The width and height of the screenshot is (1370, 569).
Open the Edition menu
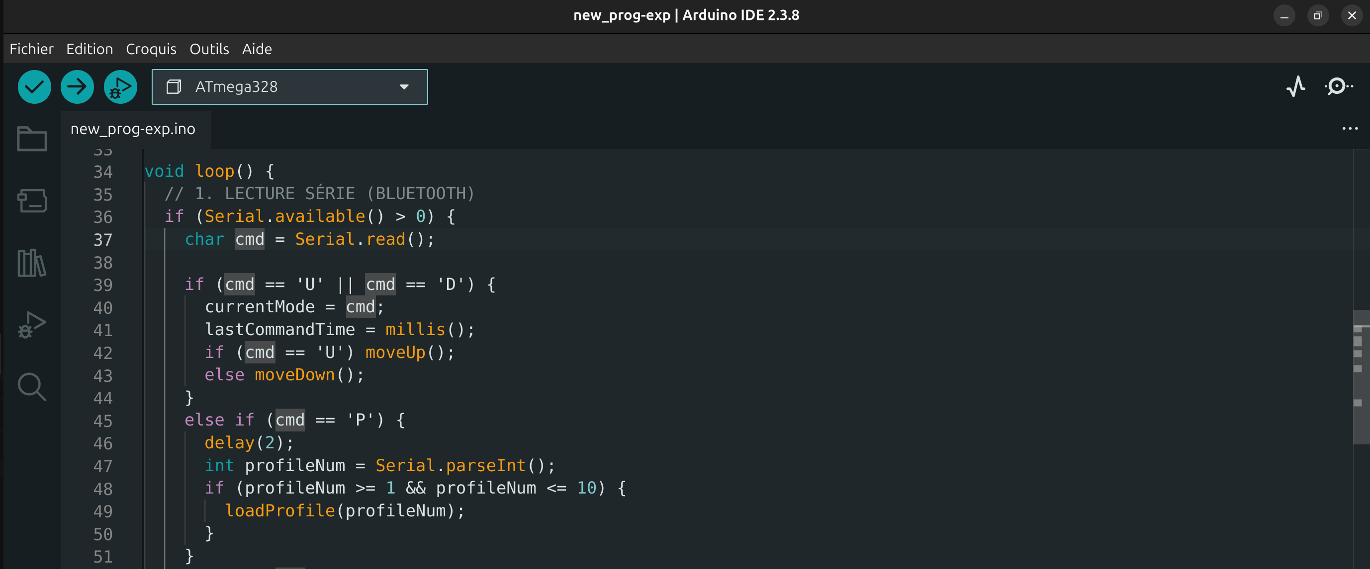click(90, 49)
